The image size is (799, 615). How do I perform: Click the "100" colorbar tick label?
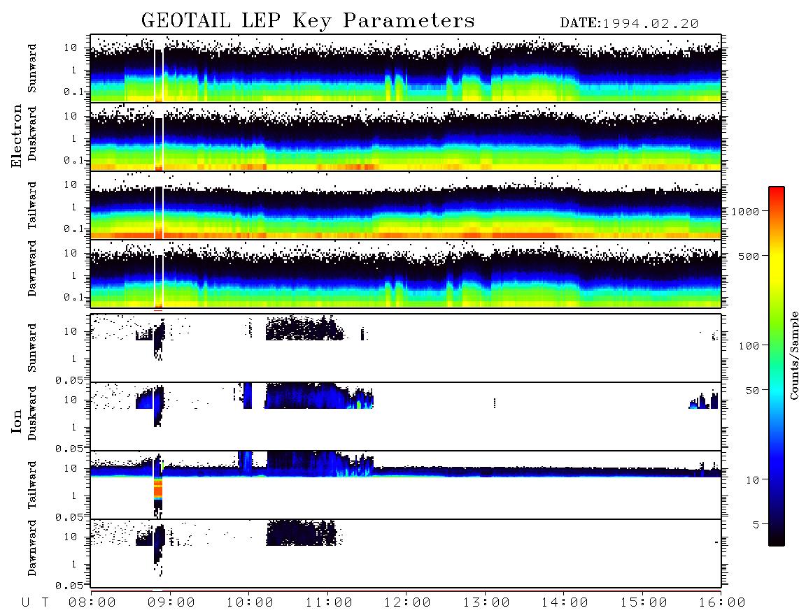pyautogui.click(x=749, y=346)
